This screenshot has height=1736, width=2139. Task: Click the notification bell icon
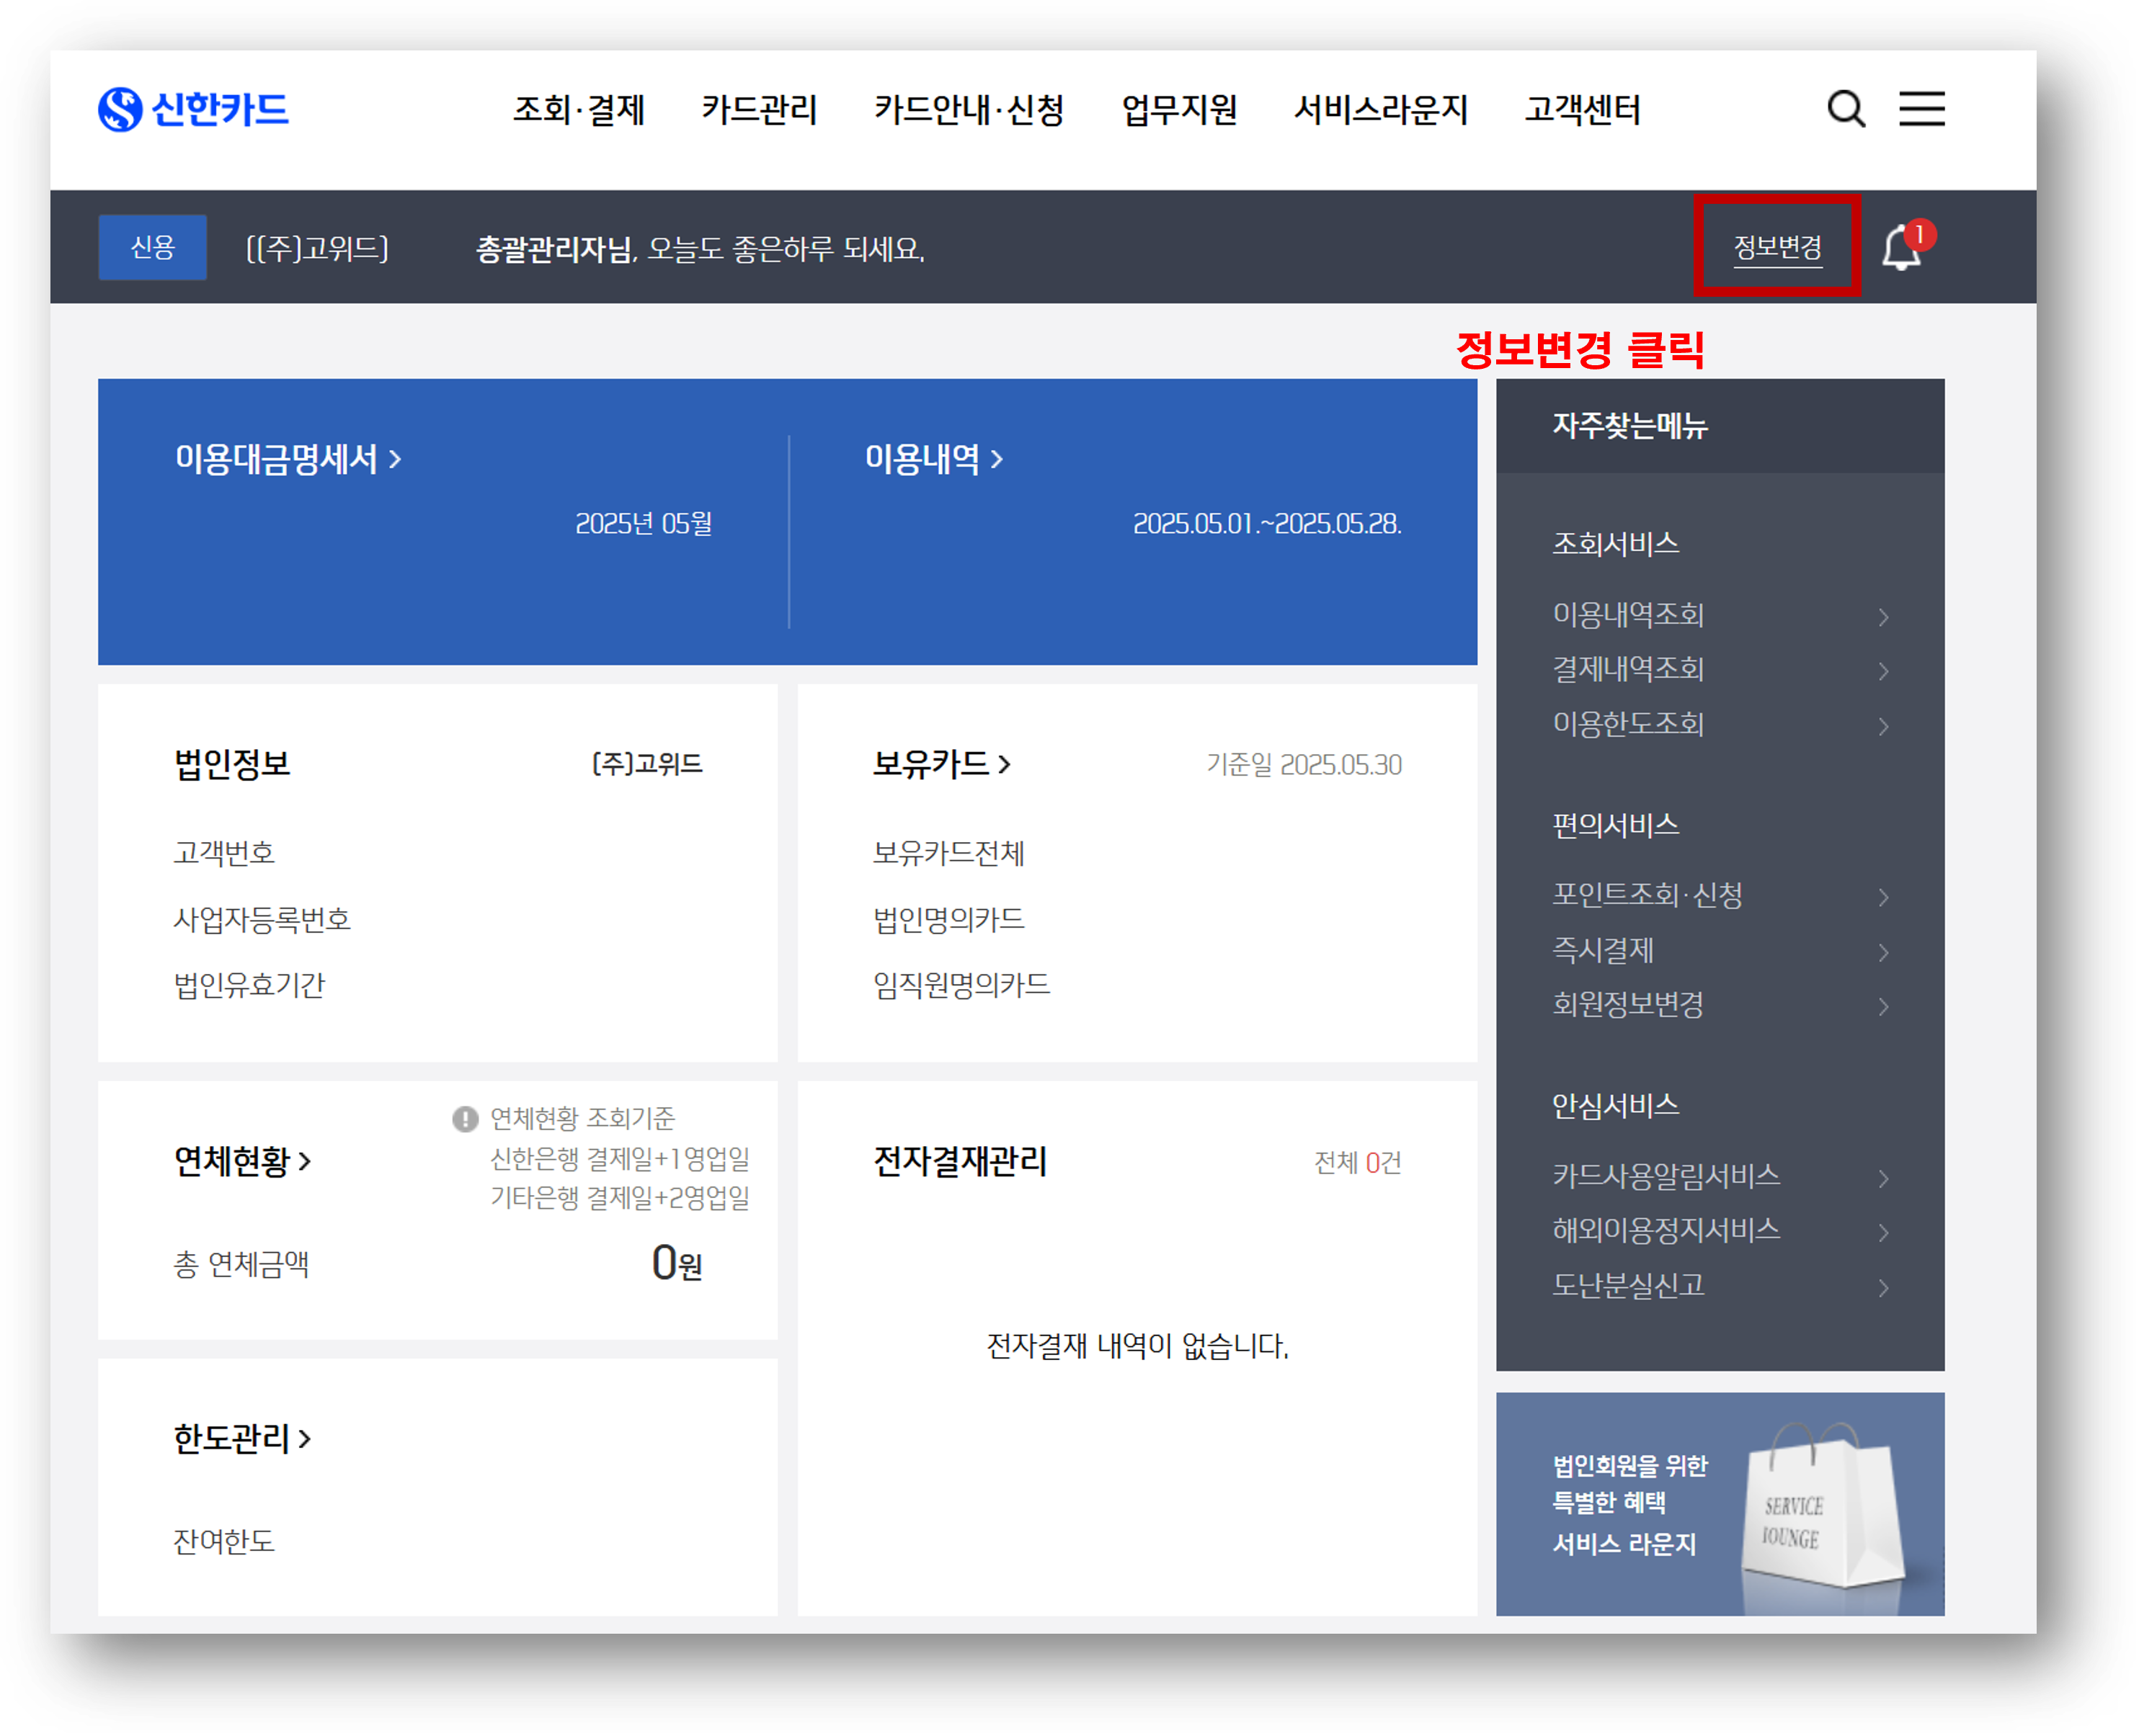1901,248
